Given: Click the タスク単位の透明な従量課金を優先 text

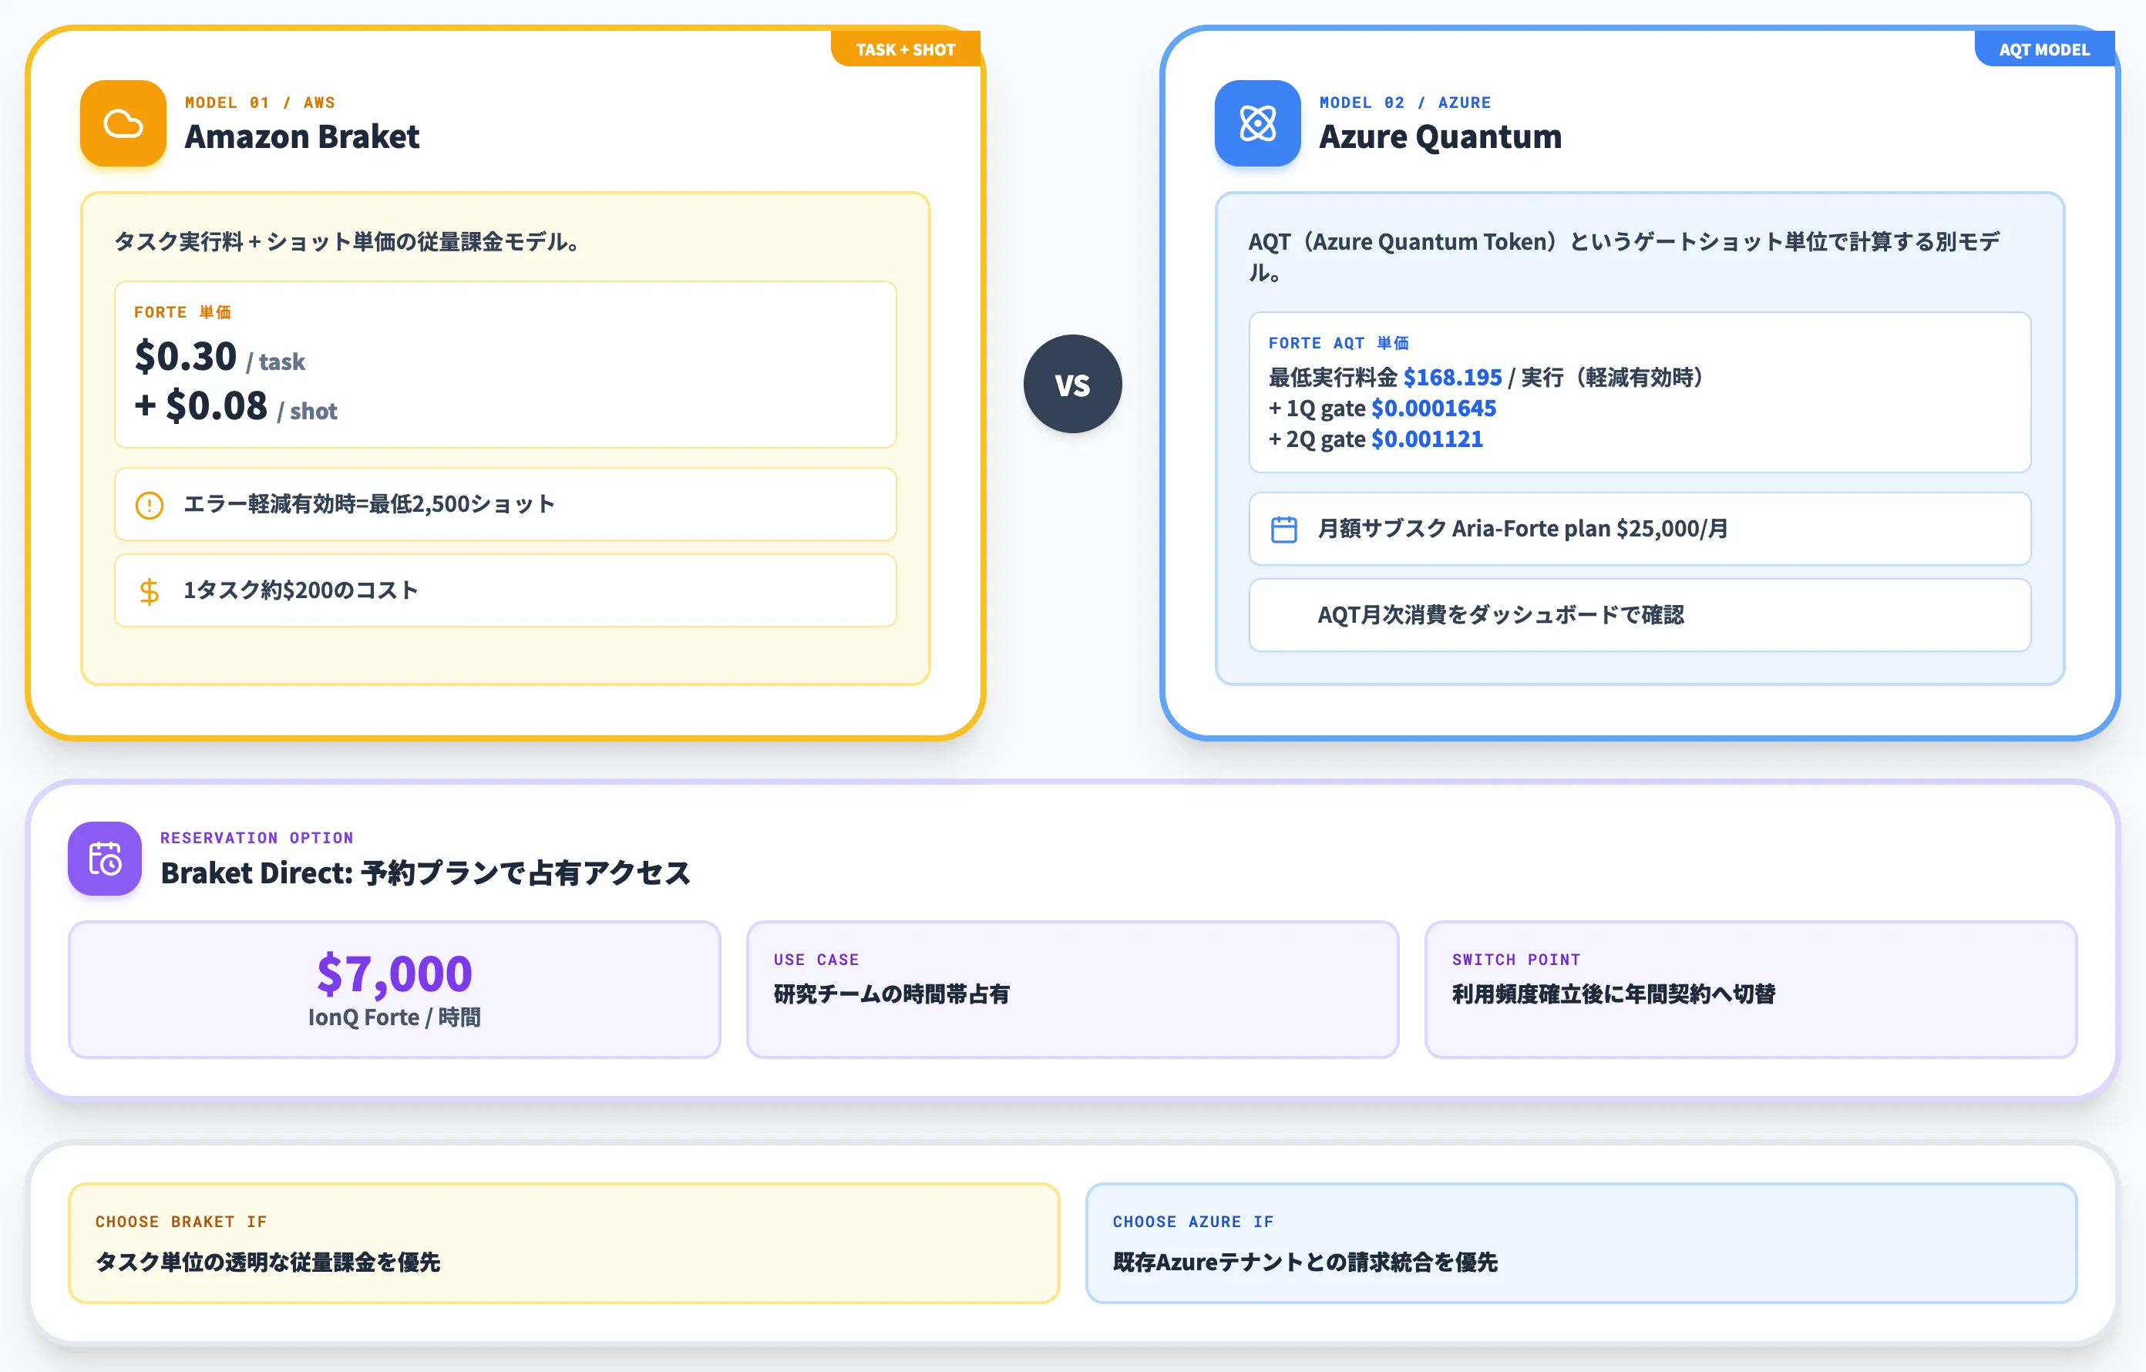Looking at the screenshot, I should pos(267,1263).
